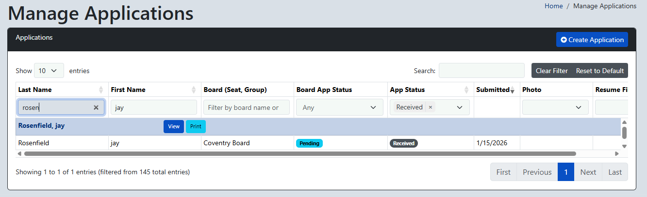Click the table's vertical scrollbar down arrow

625,146
